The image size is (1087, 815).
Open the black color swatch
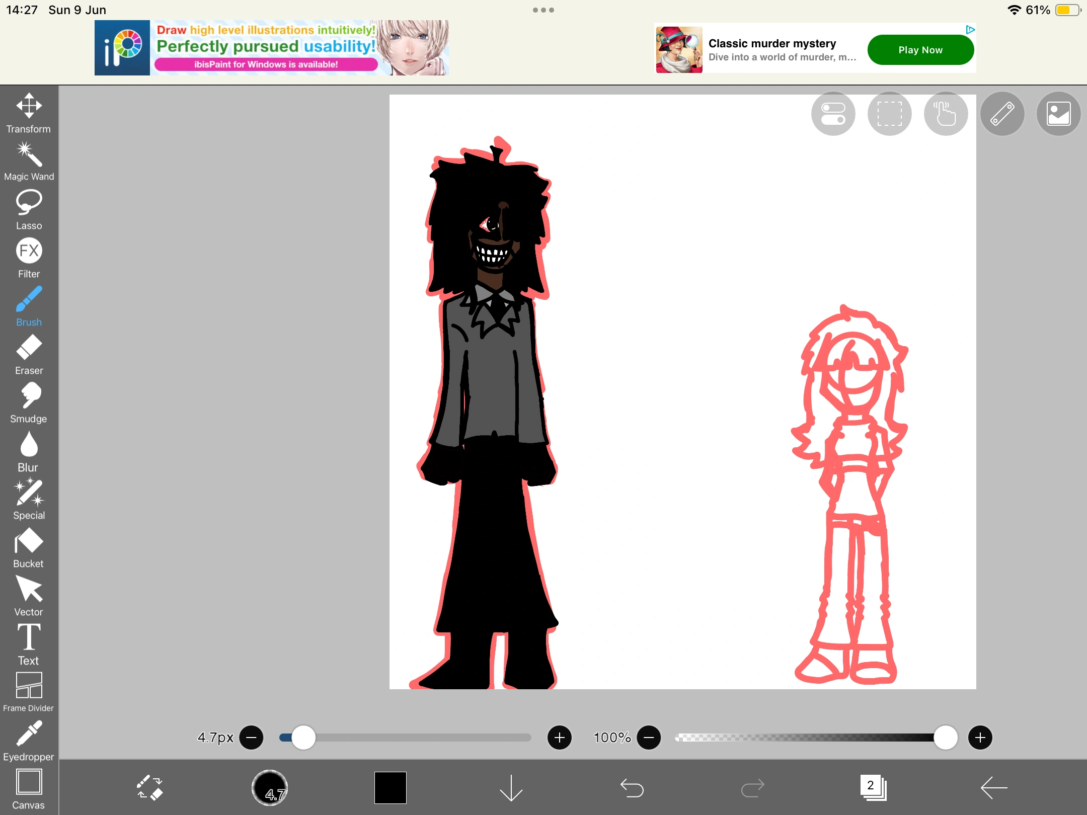pos(391,787)
